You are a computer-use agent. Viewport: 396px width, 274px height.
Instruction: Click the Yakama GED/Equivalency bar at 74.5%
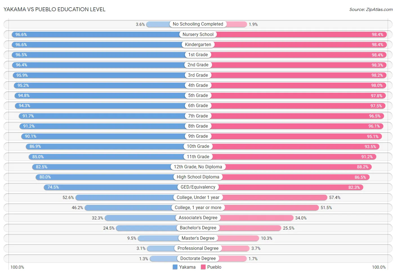121,187
